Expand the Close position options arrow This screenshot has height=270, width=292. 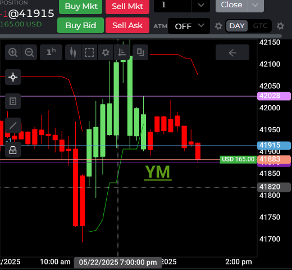255,5
